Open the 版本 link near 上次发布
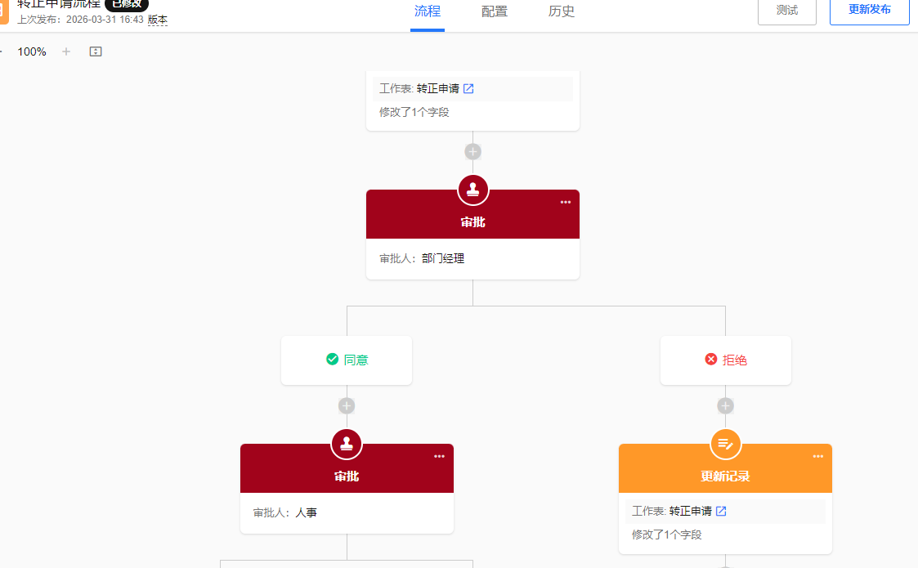Image resolution: width=918 pixels, height=568 pixels. pyautogui.click(x=158, y=20)
